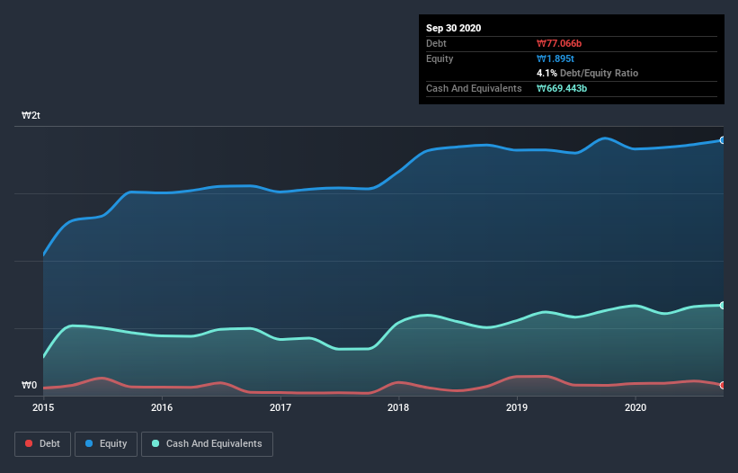Click the 4.1% Debt/Equity Ratio text
Viewport: 738px width, 473px height.
tap(587, 73)
